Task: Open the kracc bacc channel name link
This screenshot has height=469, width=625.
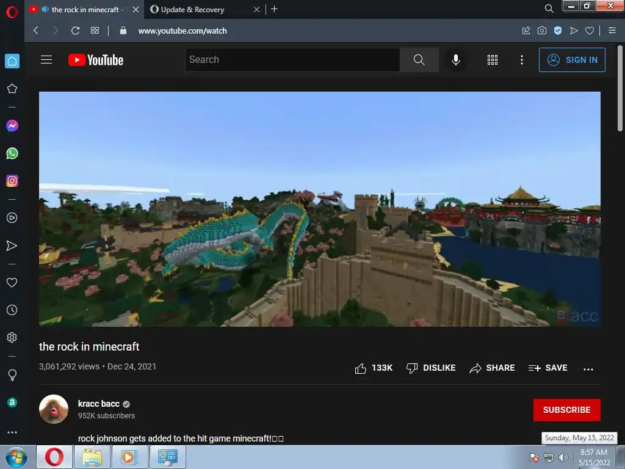Action: (x=98, y=404)
